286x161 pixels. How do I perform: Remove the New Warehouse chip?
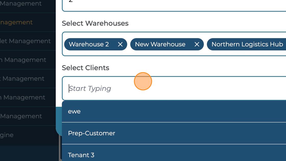coord(197,44)
